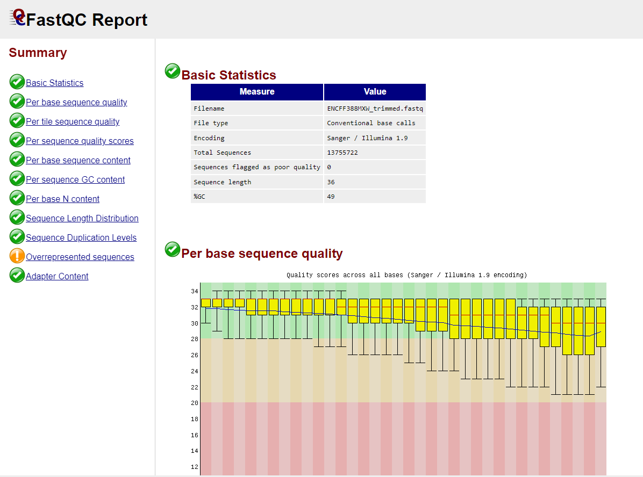643x477 pixels.
Task: Click green check icon on Basic Statistics heading
Action: pyautogui.click(x=173, y=71)
